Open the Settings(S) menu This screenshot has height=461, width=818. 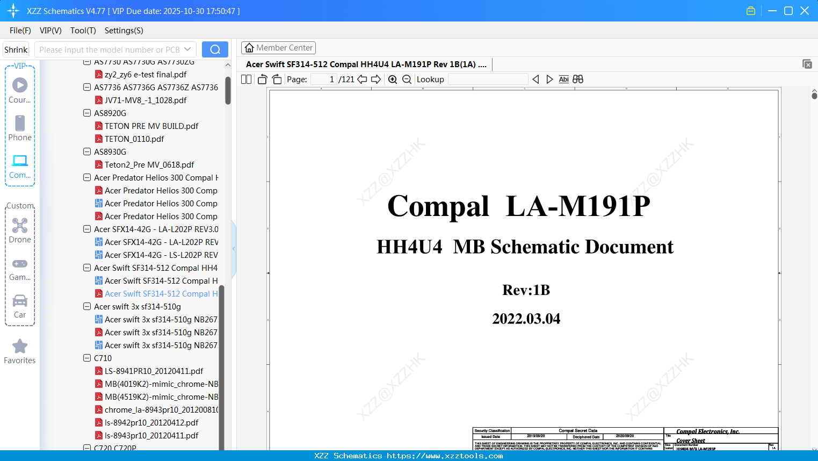[x=124, y=31]
